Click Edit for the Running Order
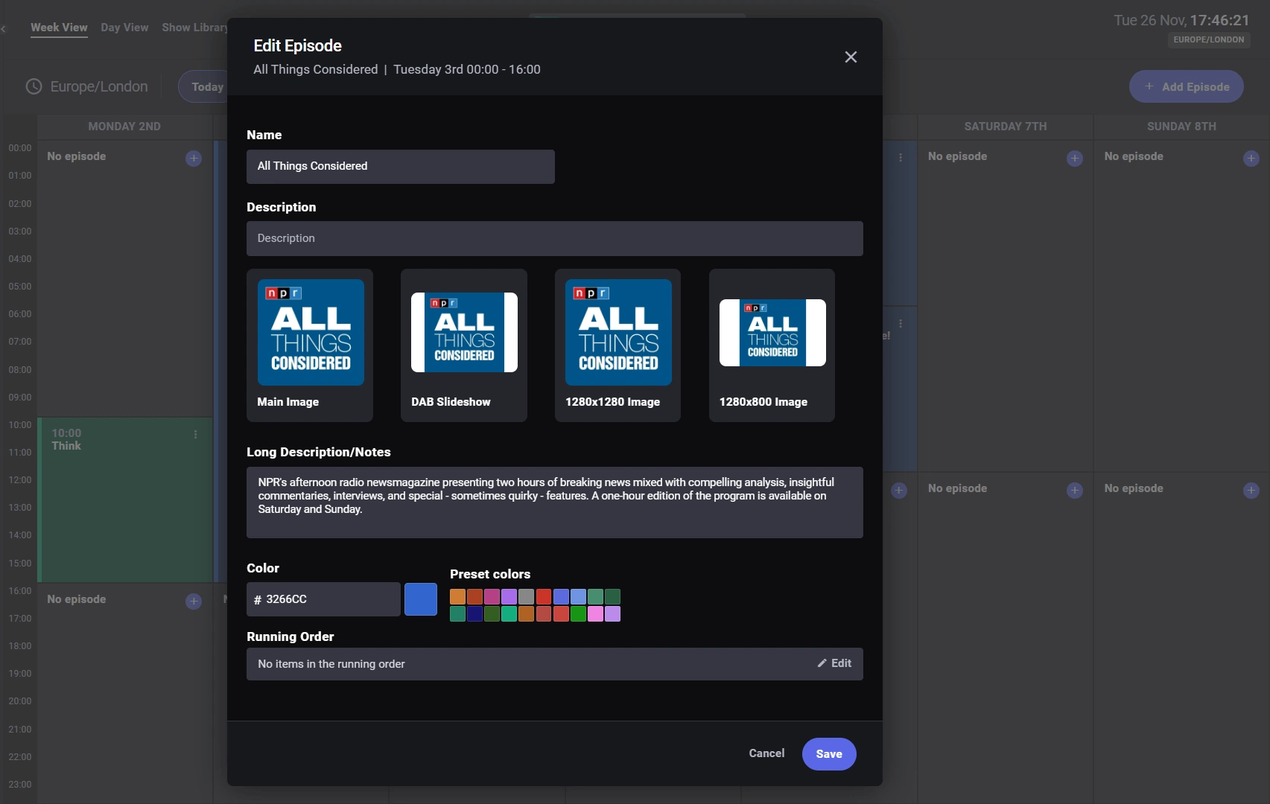This screenshot has height=804, width=1270. pos(834,663)
